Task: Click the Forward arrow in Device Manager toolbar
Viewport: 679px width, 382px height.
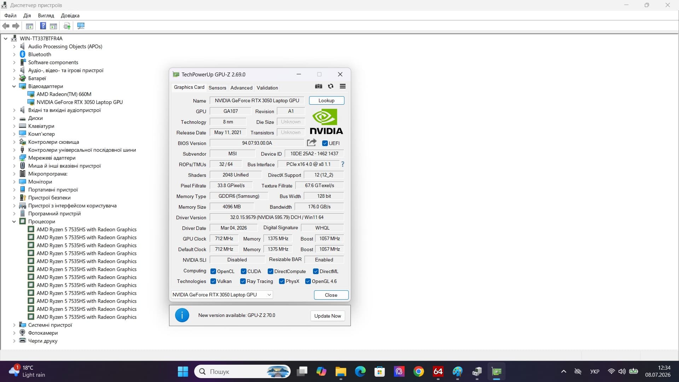Action: pos(16,26)
